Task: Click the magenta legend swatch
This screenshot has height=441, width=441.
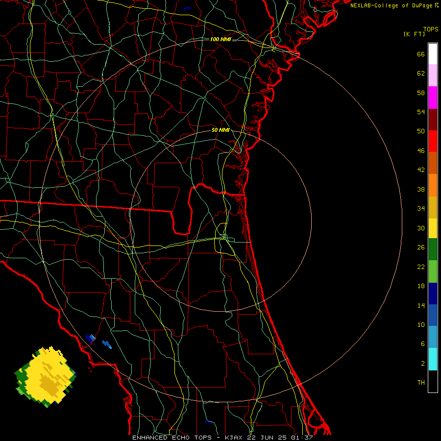Action: (x=433, y=98)
